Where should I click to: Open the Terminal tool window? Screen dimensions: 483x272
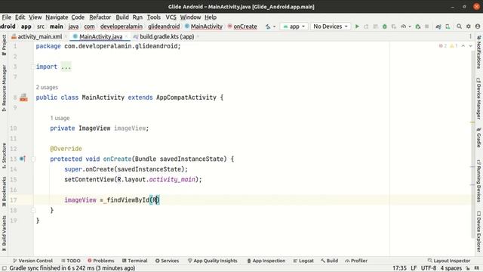click(x=134, y=261)
